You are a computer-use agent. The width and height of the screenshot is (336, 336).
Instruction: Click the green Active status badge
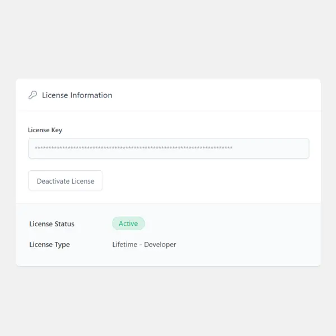coord(128,223)
